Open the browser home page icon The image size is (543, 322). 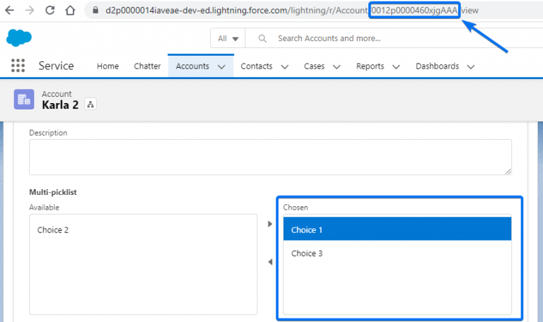coord(70,11)
